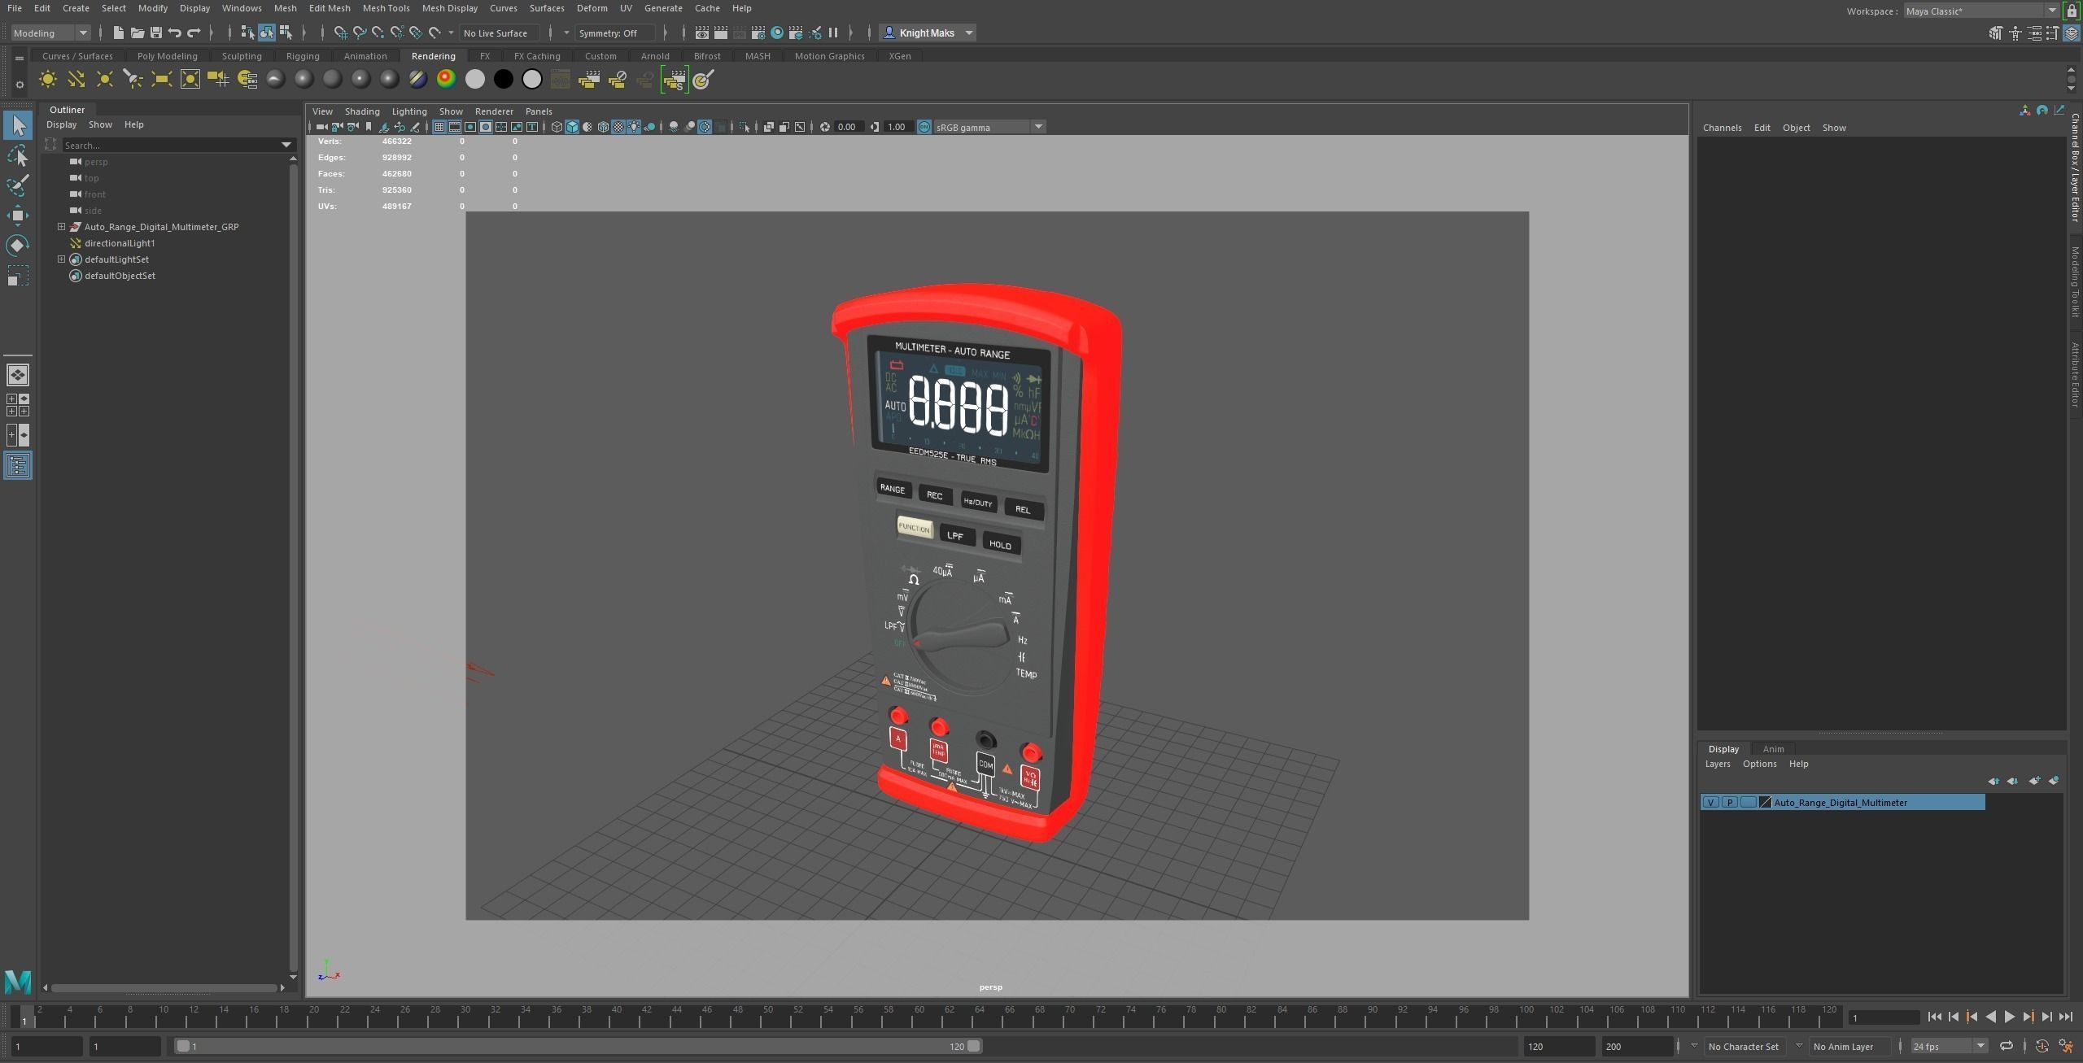Create a spot light from the shelf
Viewport: 2083px width, 1063px height.
[133, 80]
